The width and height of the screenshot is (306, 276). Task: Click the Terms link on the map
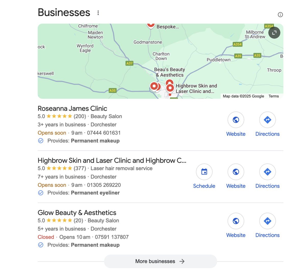(x=274, y=96)
